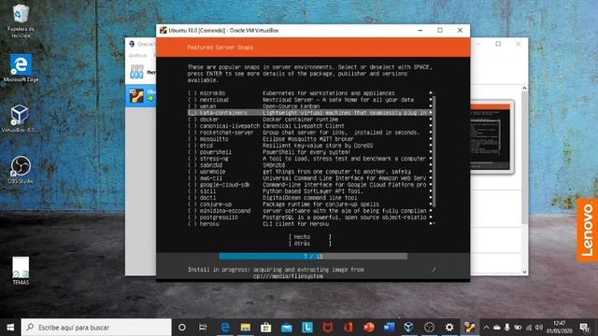Toggle the etcd snap checkbox
Screen dimensions: 598x336
coord(192,146)
